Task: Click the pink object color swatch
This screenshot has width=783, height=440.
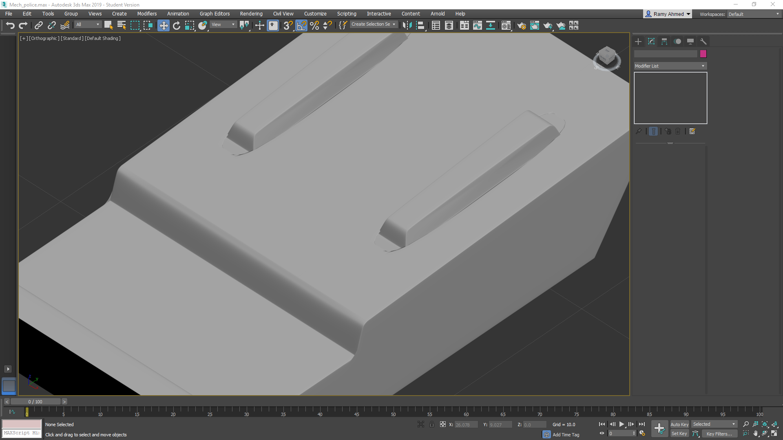Action: [x=703, y=54]
